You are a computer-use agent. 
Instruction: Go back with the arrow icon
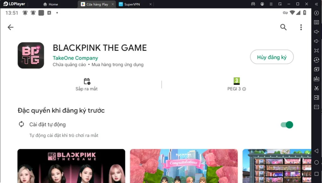pos(10,27)
